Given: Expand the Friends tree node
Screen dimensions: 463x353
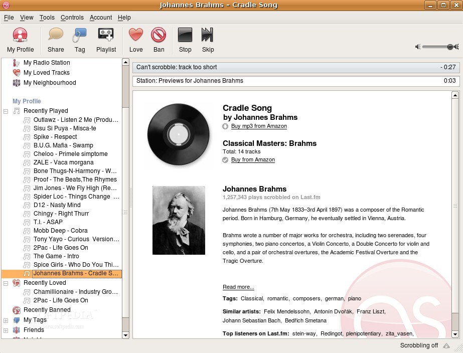Looking at the screenshot, I should coord(6,330).
